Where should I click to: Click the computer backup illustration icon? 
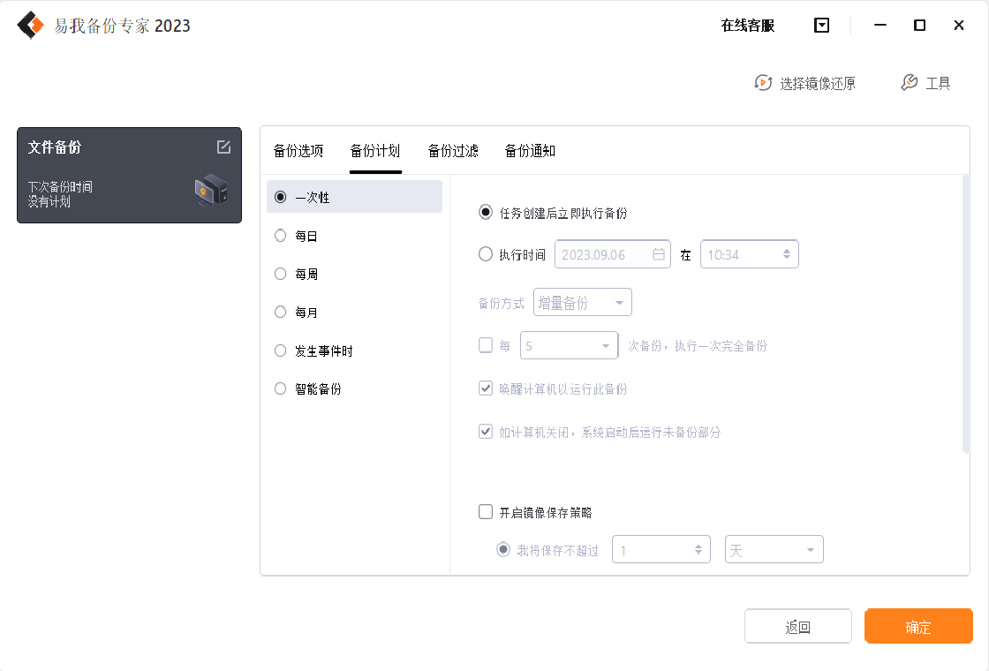pos(211,190)
